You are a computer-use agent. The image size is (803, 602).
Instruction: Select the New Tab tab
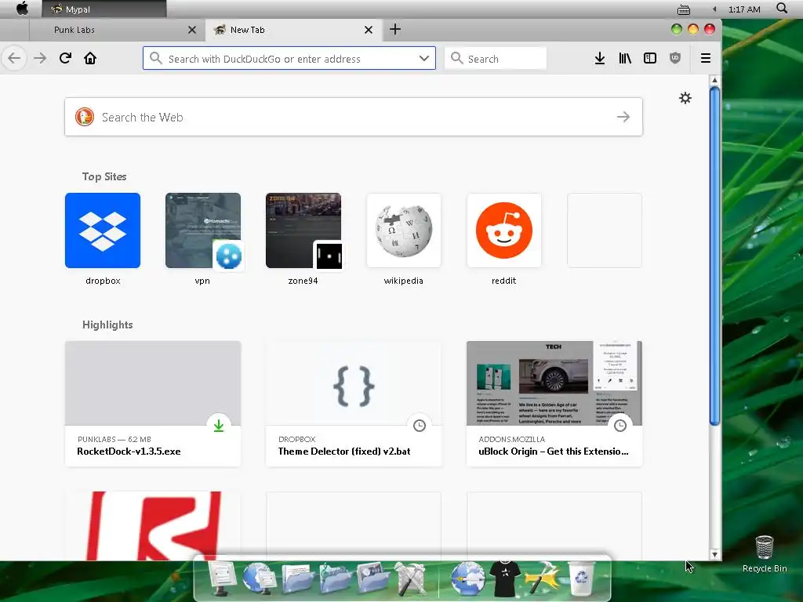[x=295, y=30]
